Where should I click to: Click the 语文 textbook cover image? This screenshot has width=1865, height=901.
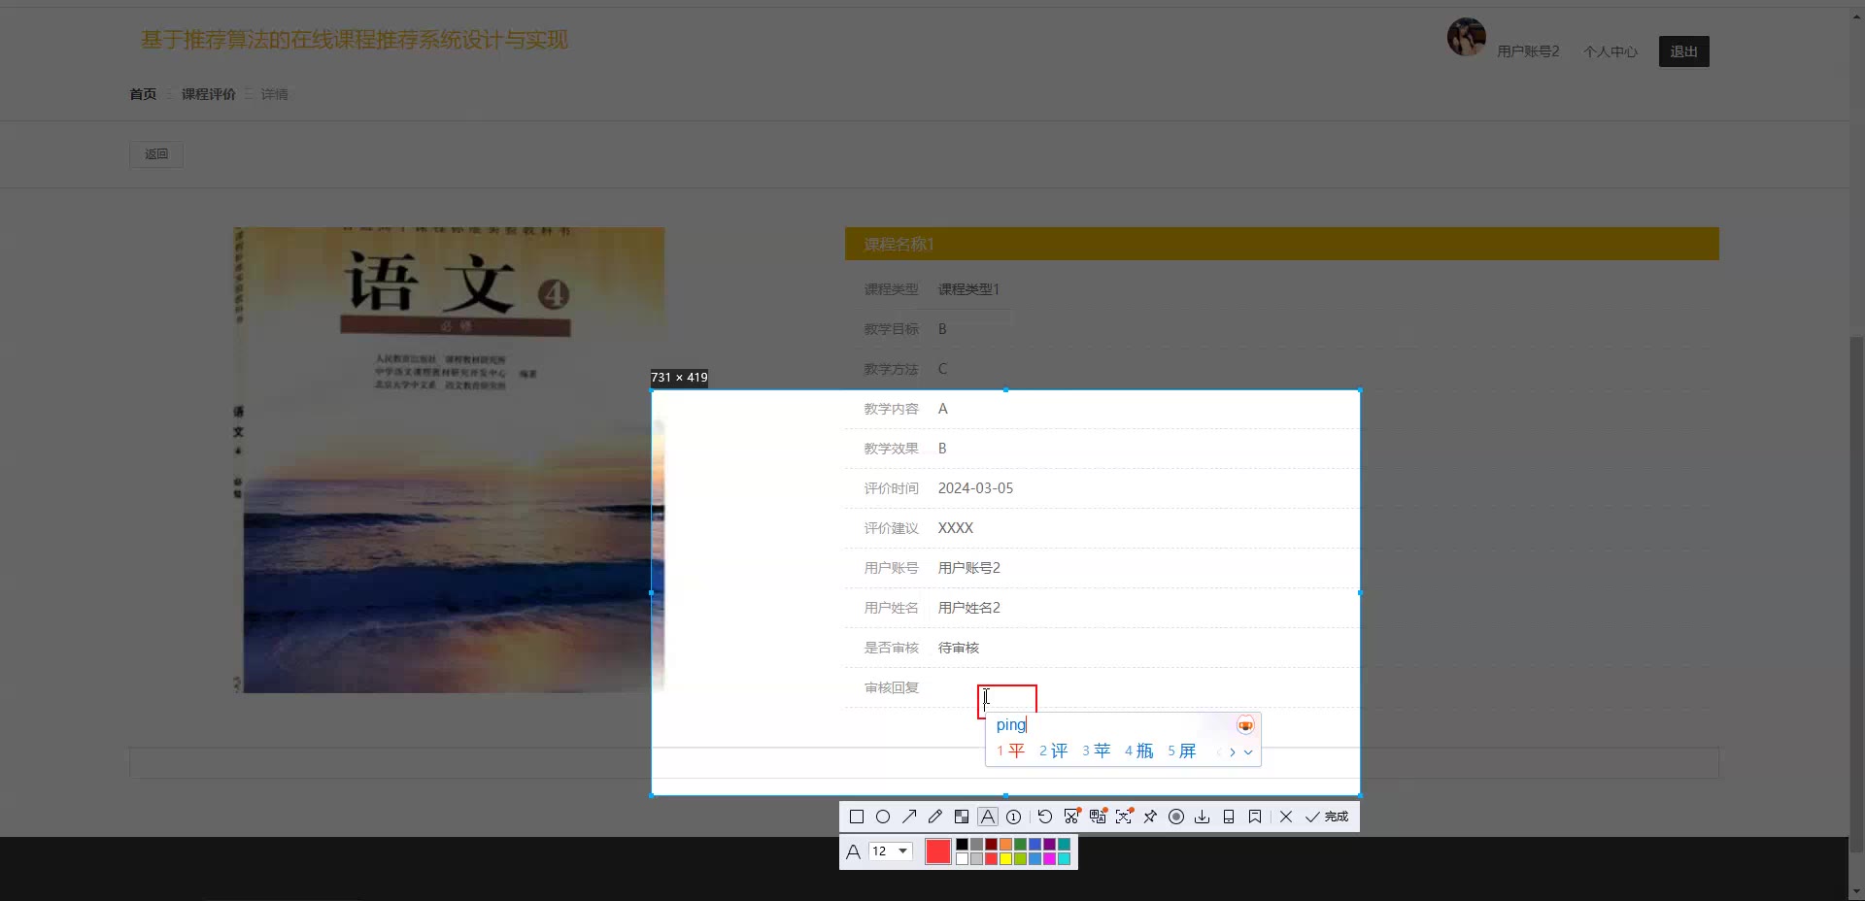pos(449,459)
